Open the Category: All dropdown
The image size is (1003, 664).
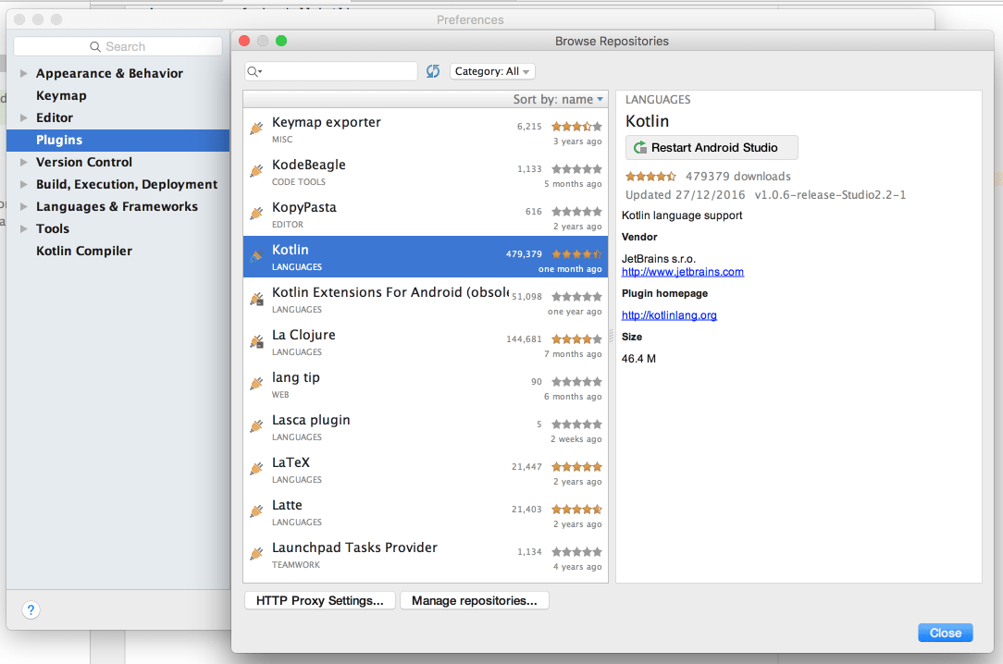pos(492,71)
